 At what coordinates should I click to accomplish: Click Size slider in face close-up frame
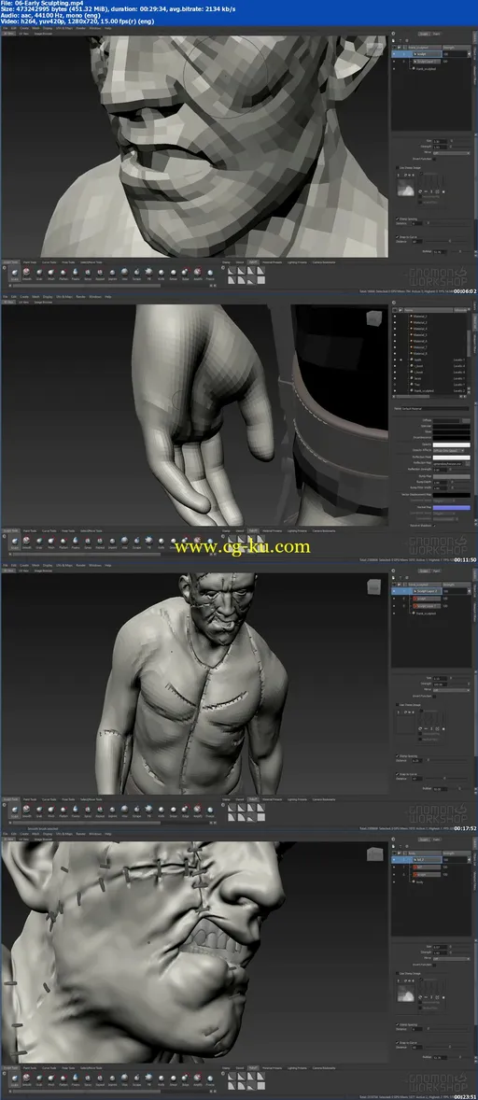pyautogui.click(x=460, y=141)
